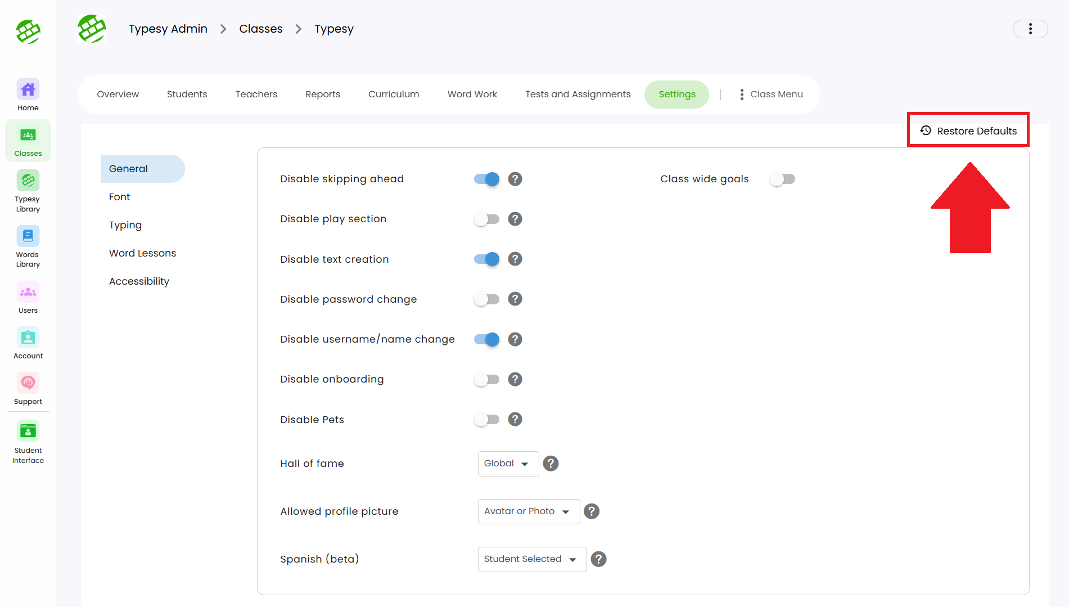Click the Classes breadcrumb link
This screenshot has height=607, width=1069.
[260, 29]
